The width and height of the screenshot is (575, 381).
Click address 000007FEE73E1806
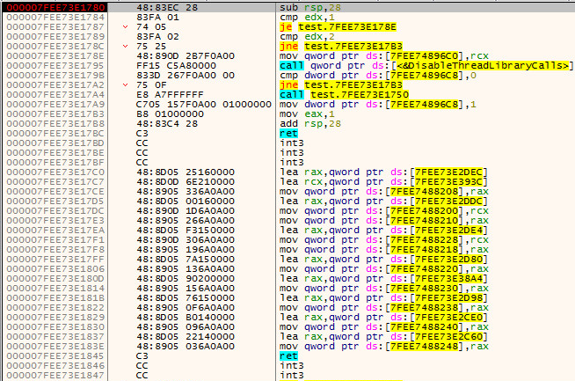coord(55,269)
